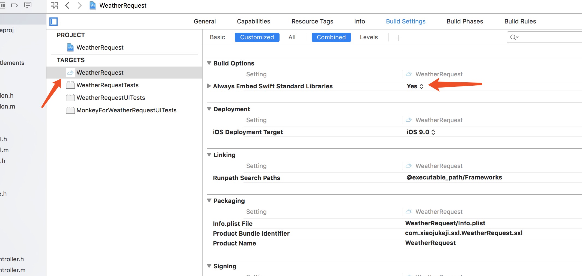The image size is (582, 276).
Task: Click the build settings search field
Action: [x=544, y=37]
